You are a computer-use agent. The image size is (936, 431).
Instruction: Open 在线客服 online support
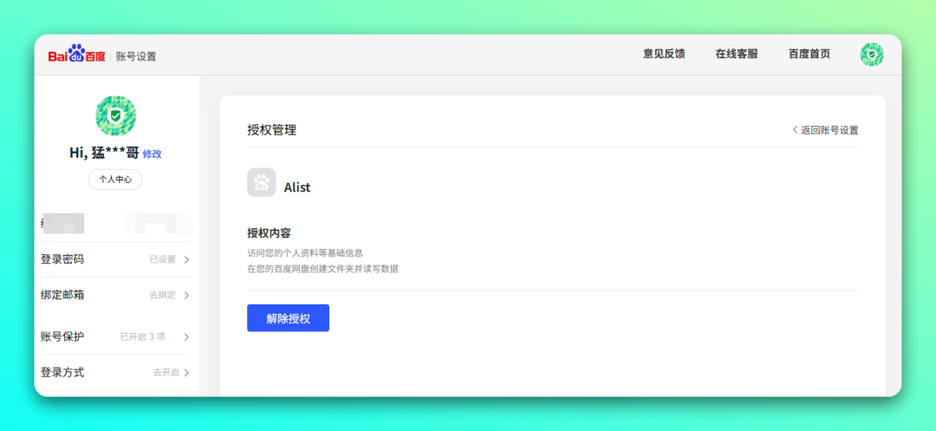(737, 55)
